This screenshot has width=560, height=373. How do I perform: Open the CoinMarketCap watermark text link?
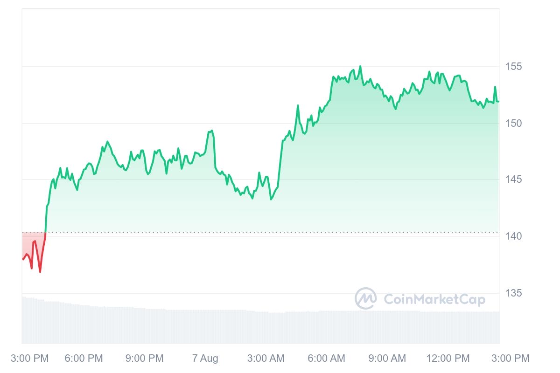click(434, 299)
